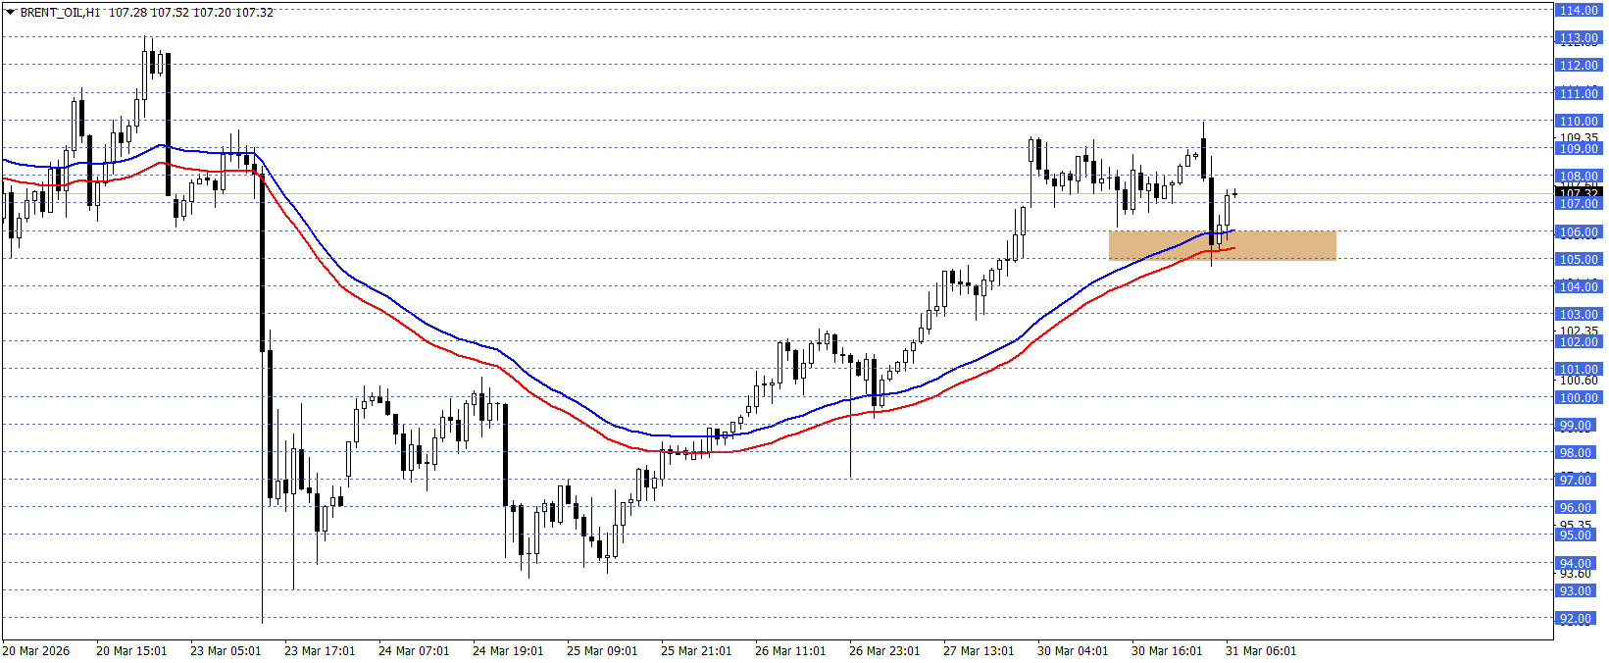Click the 97.00 price level label
Screen dimensions: 1609x663
pos(1578,481)
